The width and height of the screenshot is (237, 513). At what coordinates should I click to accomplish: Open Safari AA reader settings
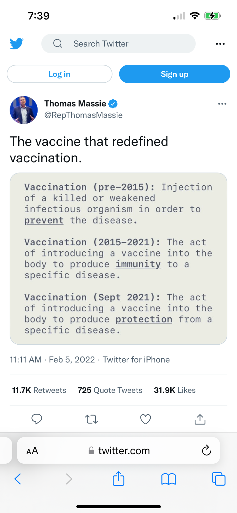tap(32, 451)
